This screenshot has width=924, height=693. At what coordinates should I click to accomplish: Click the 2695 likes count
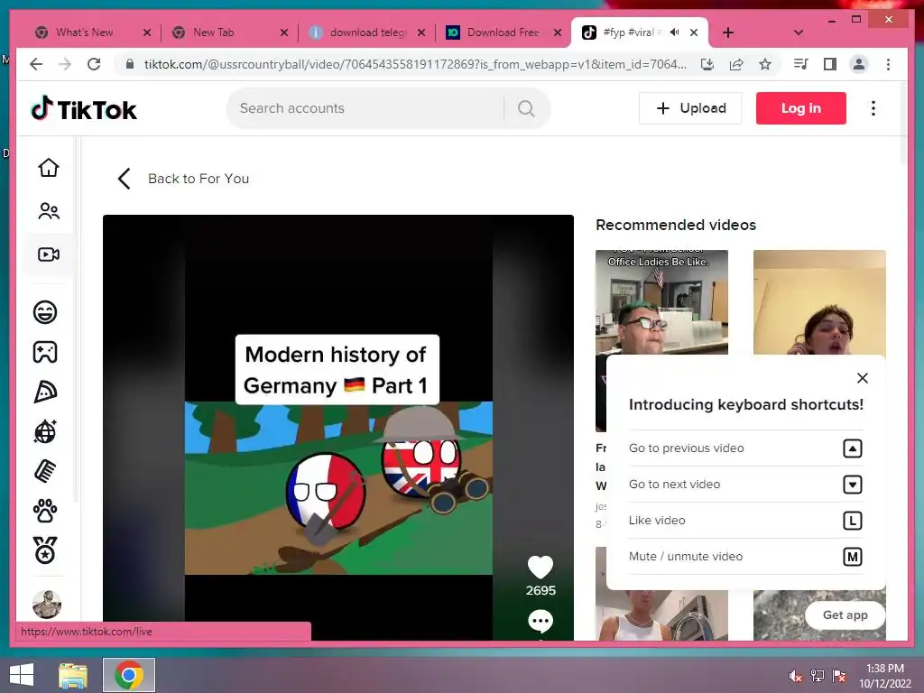tap(541, 590)
